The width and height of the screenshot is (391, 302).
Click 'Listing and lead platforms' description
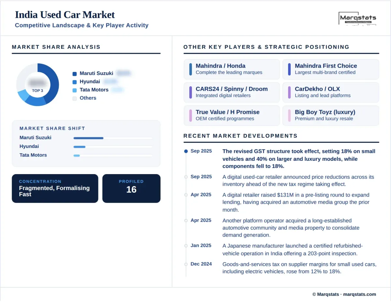click(x=323, y=95)
